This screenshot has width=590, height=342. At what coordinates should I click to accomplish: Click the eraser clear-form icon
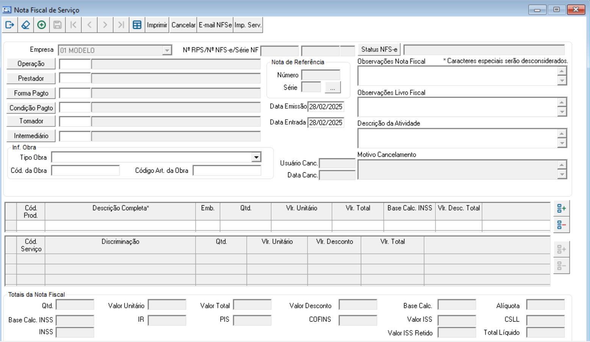(25, 25)
